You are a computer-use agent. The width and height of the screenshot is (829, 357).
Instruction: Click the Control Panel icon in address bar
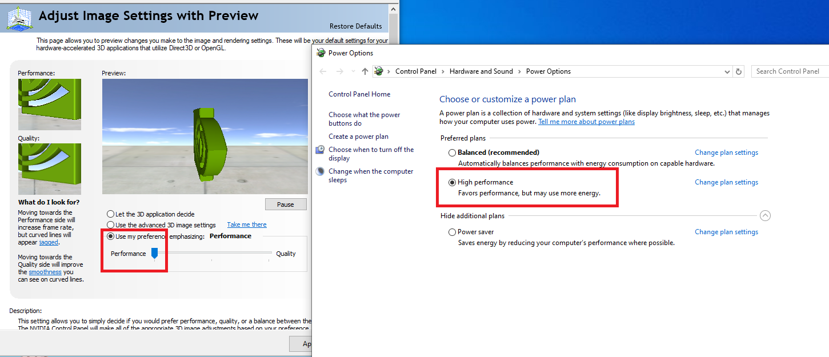click(x=378, y=71)
